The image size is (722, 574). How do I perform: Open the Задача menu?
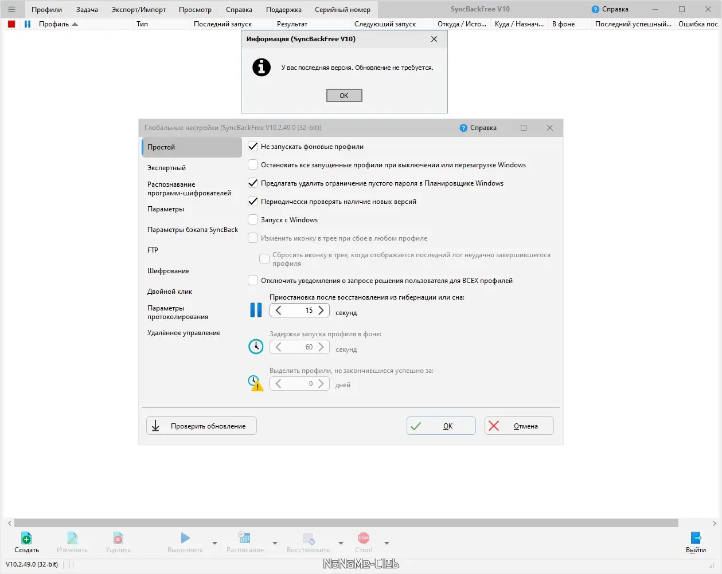point(87,10)
